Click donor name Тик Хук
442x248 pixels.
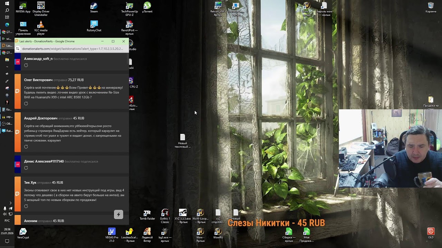(30, 183)
